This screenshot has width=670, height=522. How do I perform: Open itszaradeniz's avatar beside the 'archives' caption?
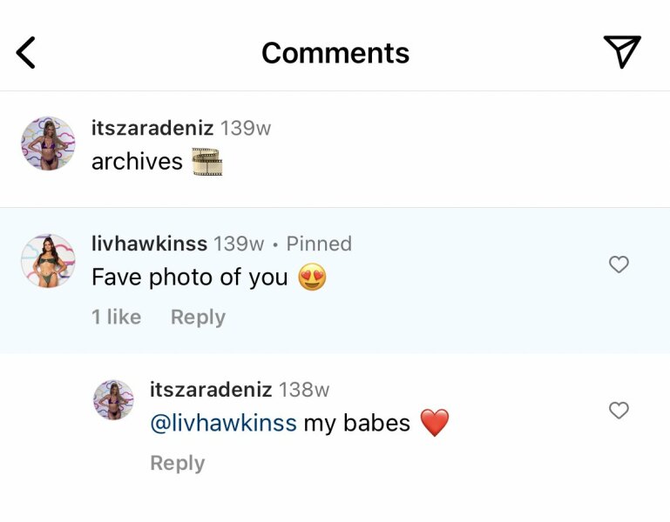coord(48,144)
